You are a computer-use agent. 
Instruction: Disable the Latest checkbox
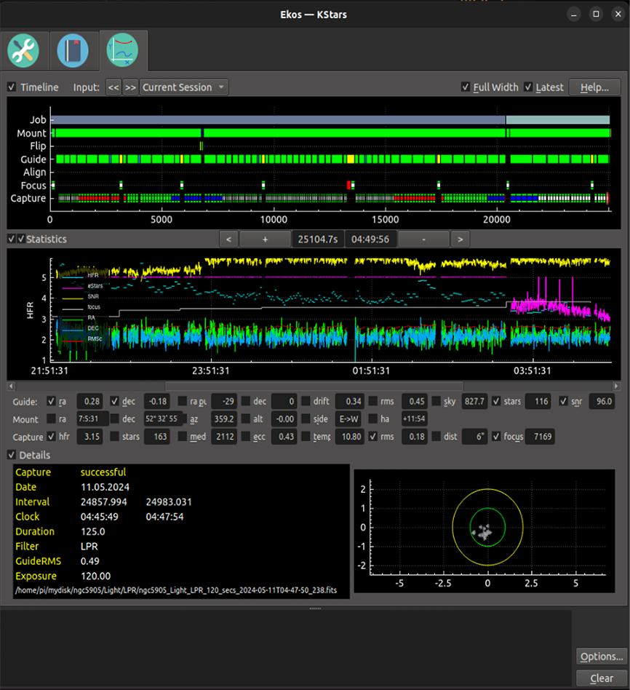tap(530, 87)
